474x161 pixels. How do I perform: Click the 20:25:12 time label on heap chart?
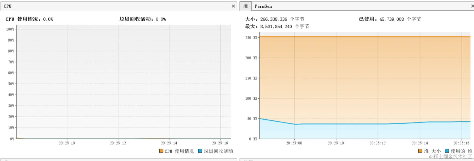click(x=378, y=143)
